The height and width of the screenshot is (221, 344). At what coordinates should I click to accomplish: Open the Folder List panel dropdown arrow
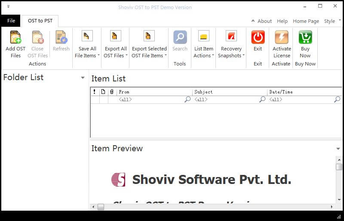pyautogui.click(x=83, y=78)
